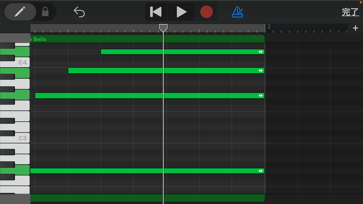The width and height of the screenshot is (363, 204).
Task: Tap resize handle of top note
Action: point(261,52)
